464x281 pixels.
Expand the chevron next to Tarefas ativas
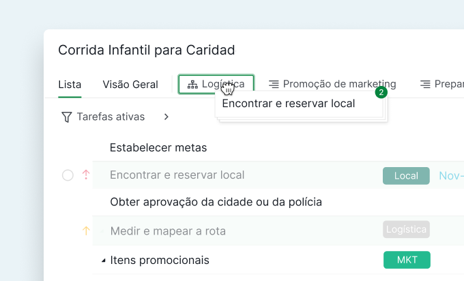(x=166, y=117)
